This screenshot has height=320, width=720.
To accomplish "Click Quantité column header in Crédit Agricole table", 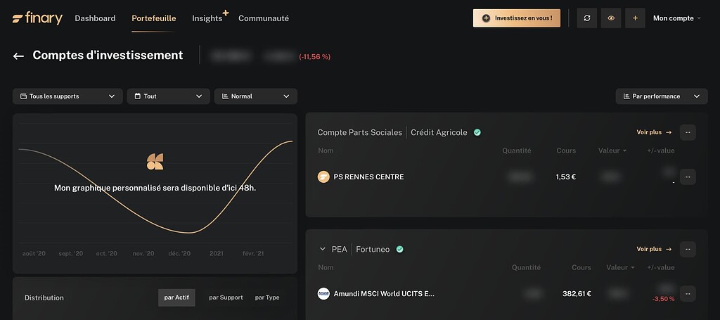I will click(517, 151).
